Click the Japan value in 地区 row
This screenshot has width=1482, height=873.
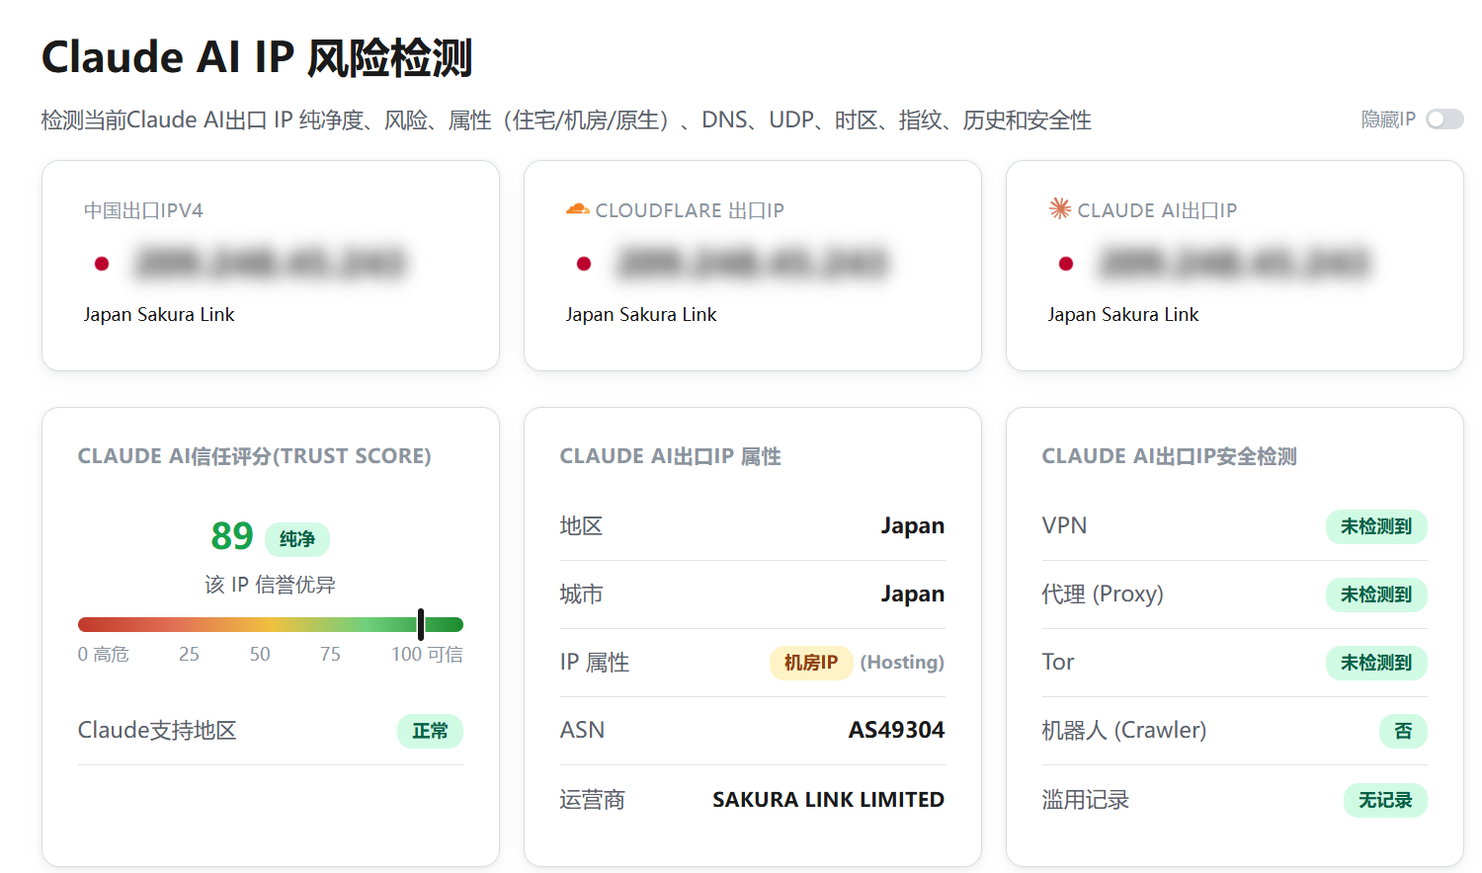(x=913, y=526)
